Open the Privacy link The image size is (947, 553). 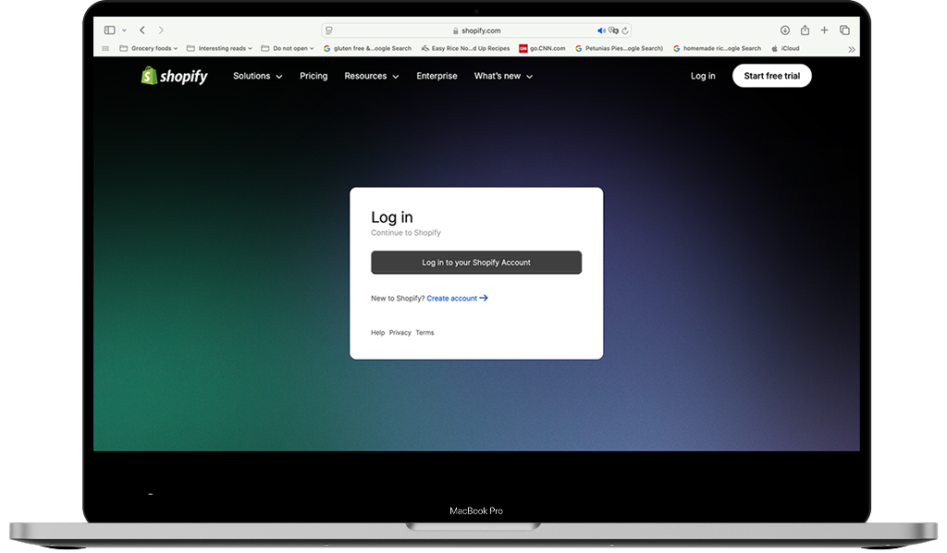tap(400, 333)
